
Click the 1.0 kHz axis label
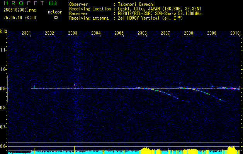[x=3, y=69]
